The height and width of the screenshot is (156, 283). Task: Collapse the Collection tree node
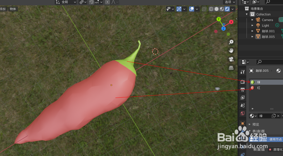point(247,14)
